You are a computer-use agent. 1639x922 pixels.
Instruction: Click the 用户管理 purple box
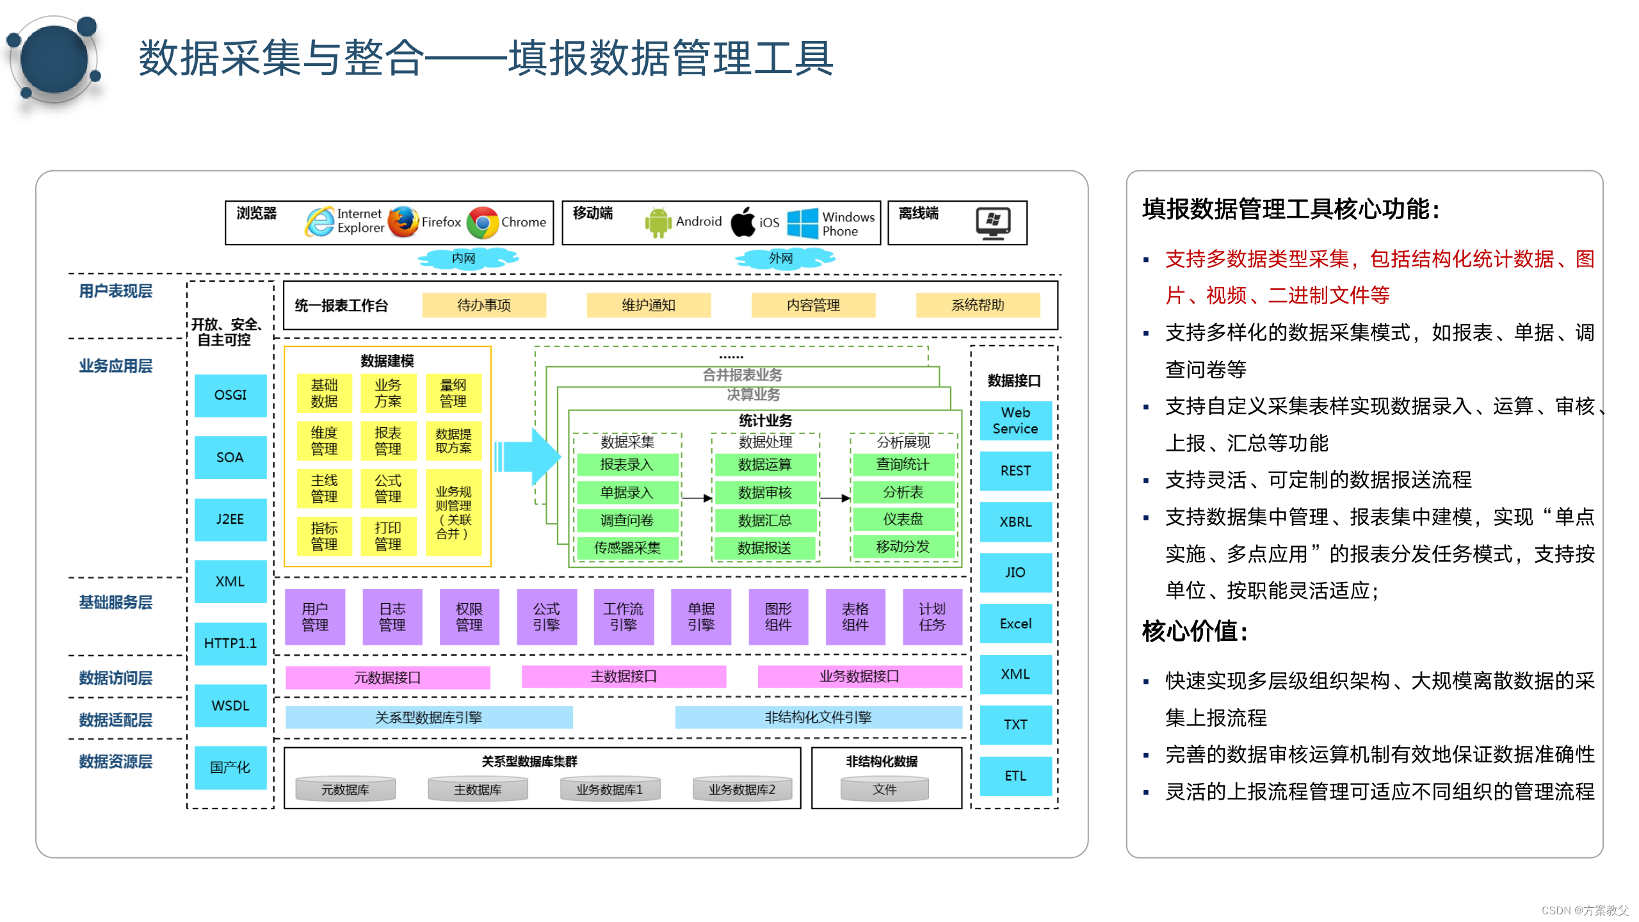315,617
